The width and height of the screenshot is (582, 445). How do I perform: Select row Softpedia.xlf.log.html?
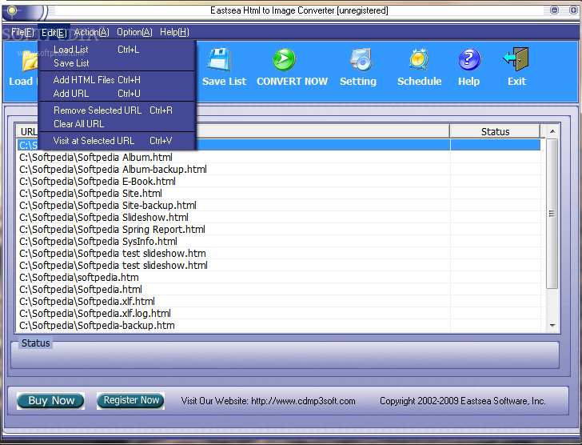point(278,314)
